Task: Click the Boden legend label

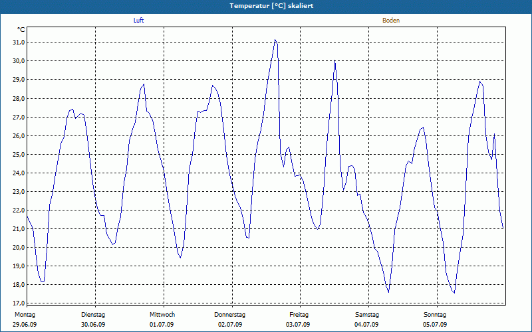Action: [391, 21]
